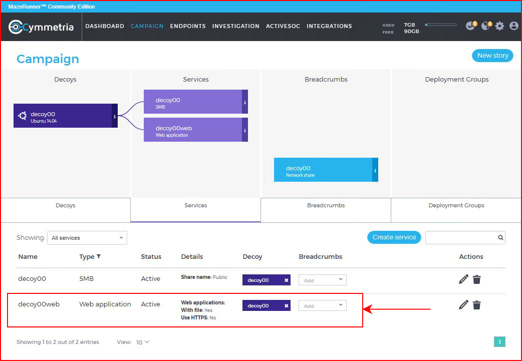The image size is (522, 361).
Task: Open the Integrations menu
Action: point(329,26)
